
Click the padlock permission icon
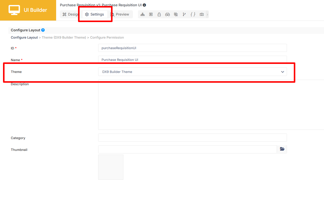(x=159, y=14)
